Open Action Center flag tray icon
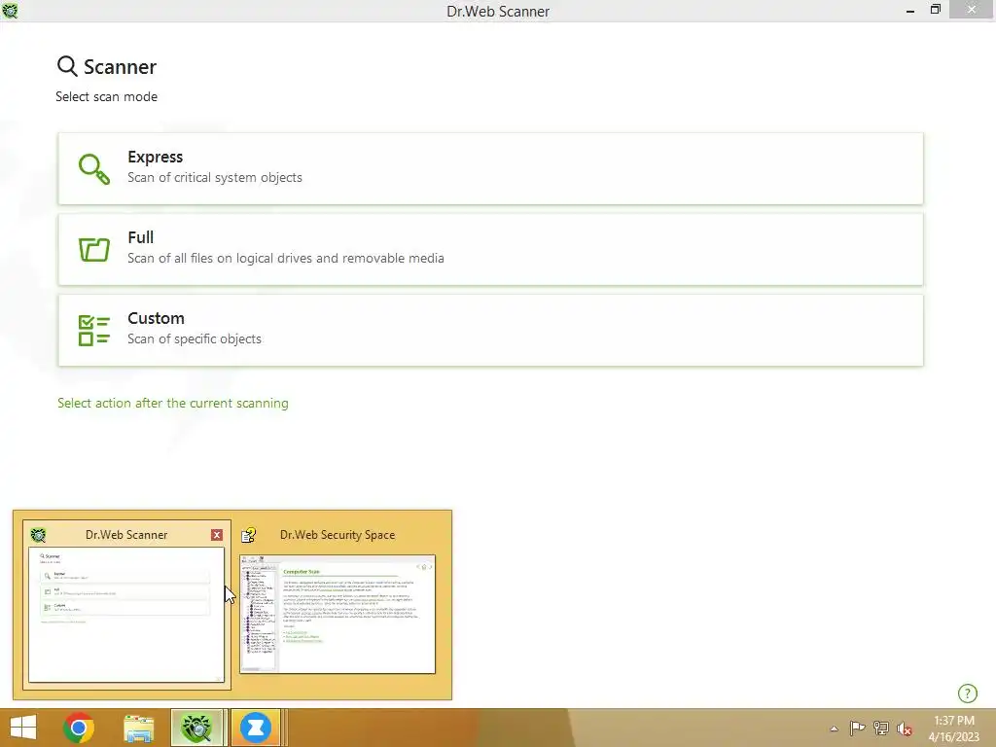 [857, 728]
